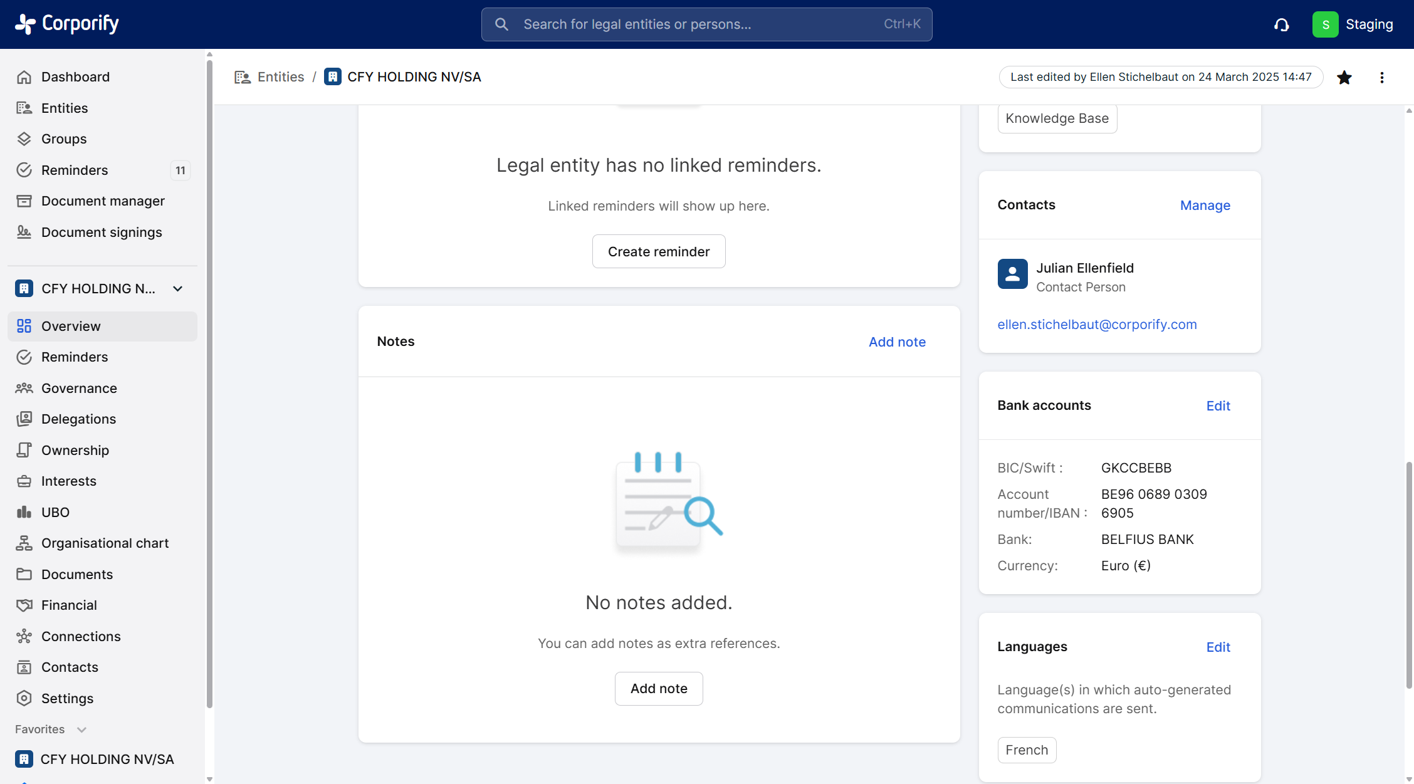Viewport: 1414px width, 784px height.
Task: Open Organisational chart in sidebar
Action: pos(105,543)
